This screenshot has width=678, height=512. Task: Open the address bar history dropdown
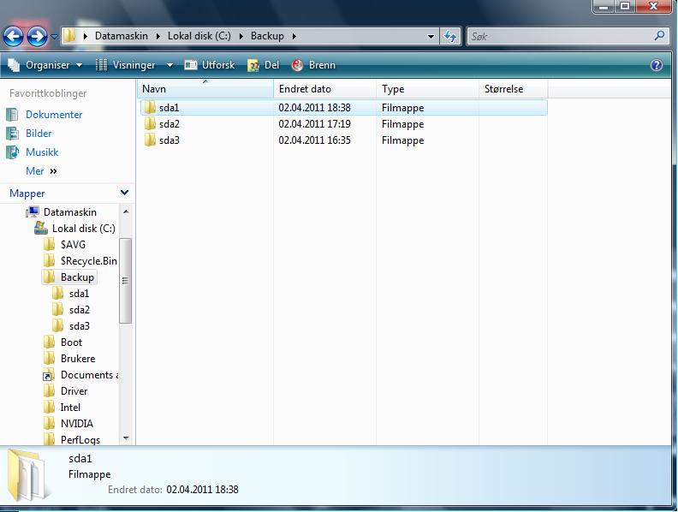coord(431,37)
